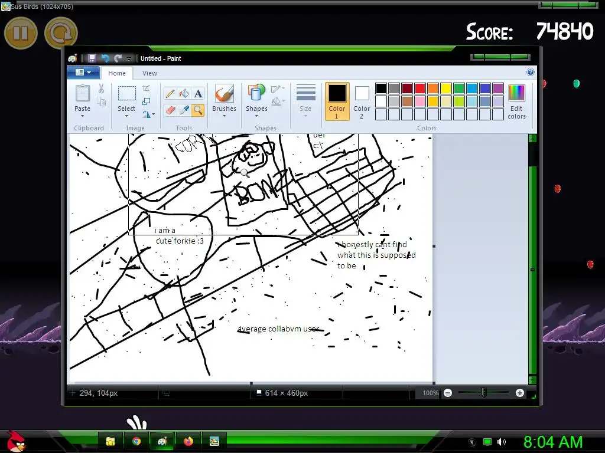Click Edit colors button

516,101
